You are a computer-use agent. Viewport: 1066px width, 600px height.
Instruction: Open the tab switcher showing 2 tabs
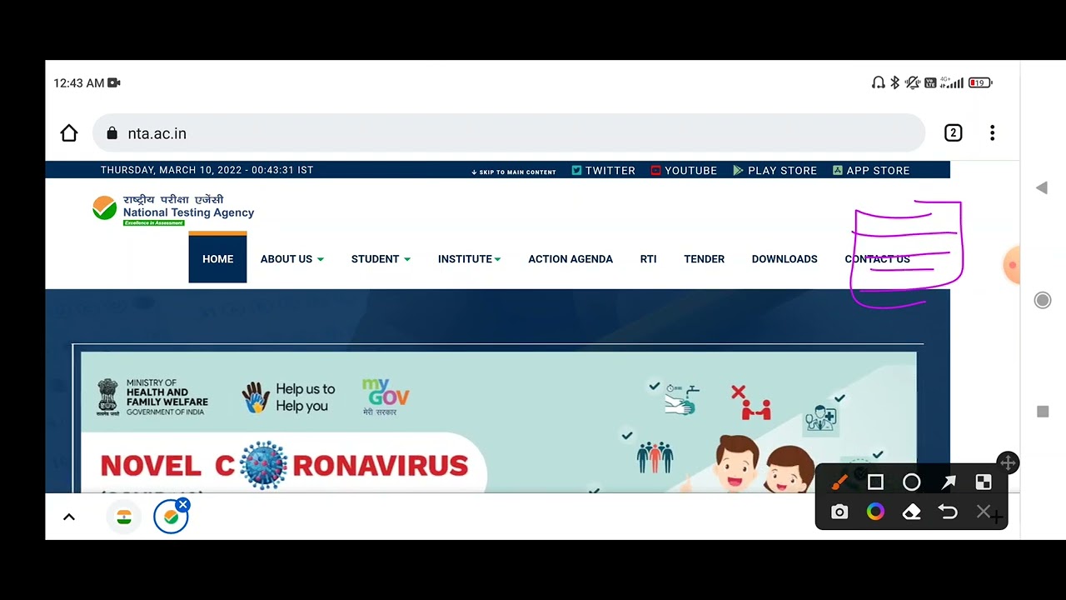tap(954, 133)
